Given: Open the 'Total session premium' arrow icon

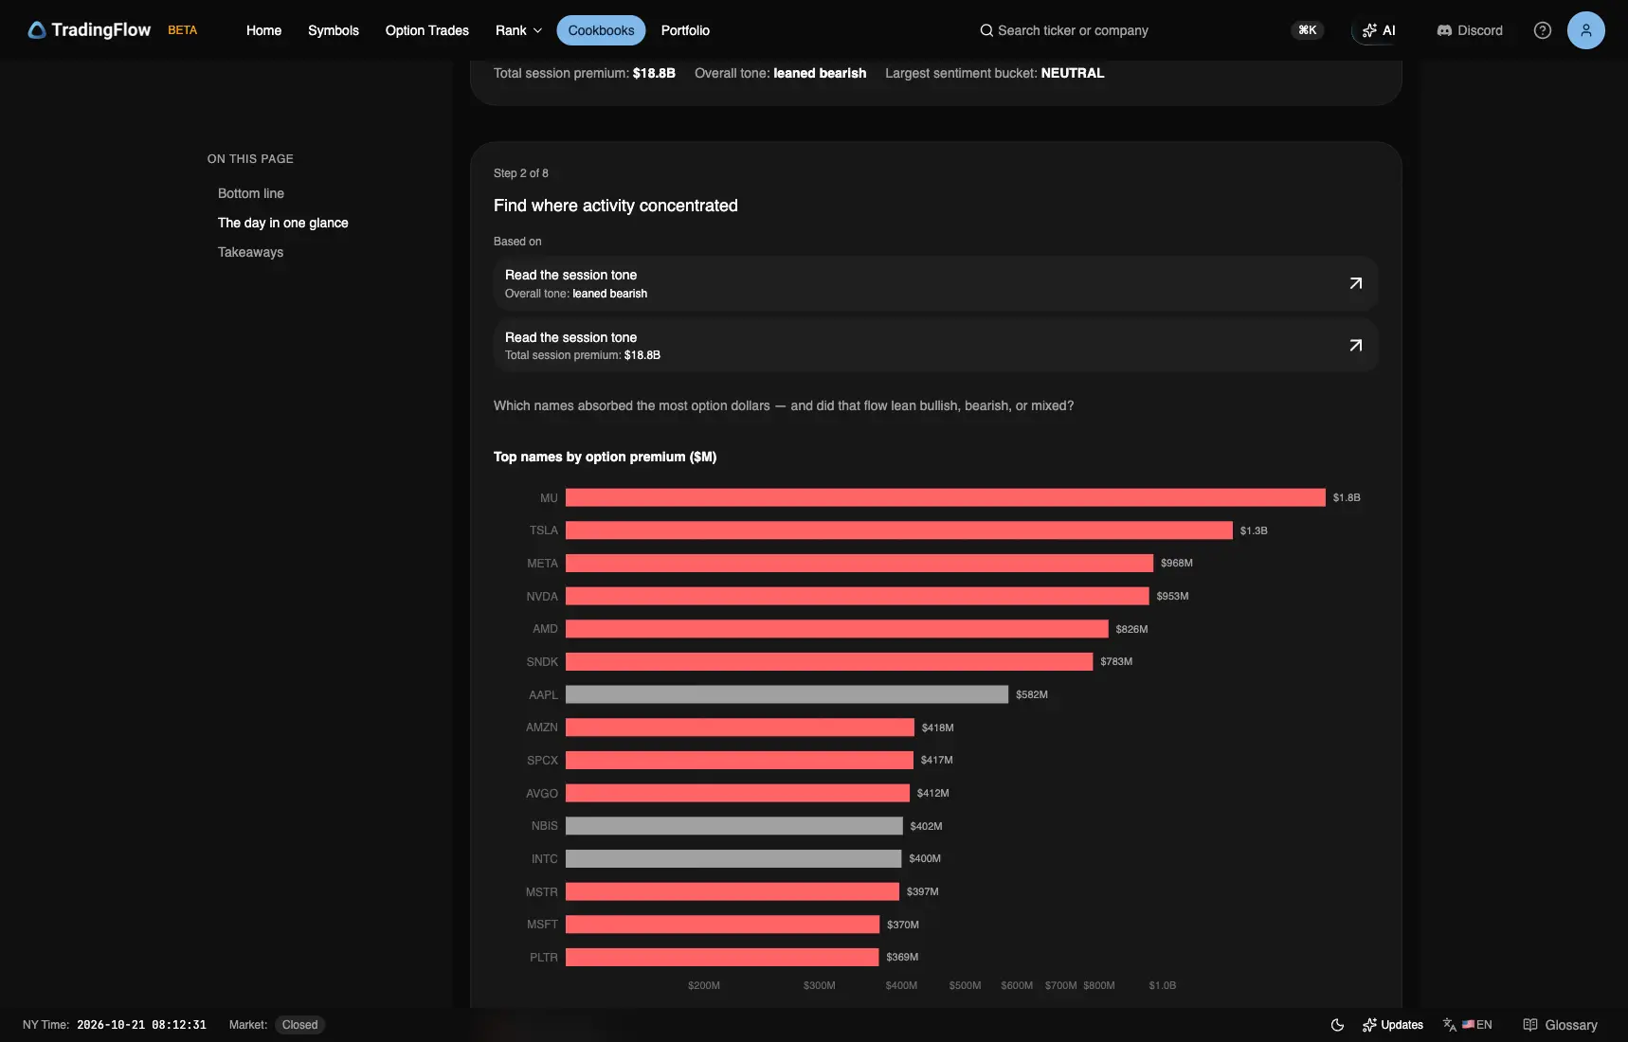Looking at the screenshot, I should 1356,346.
